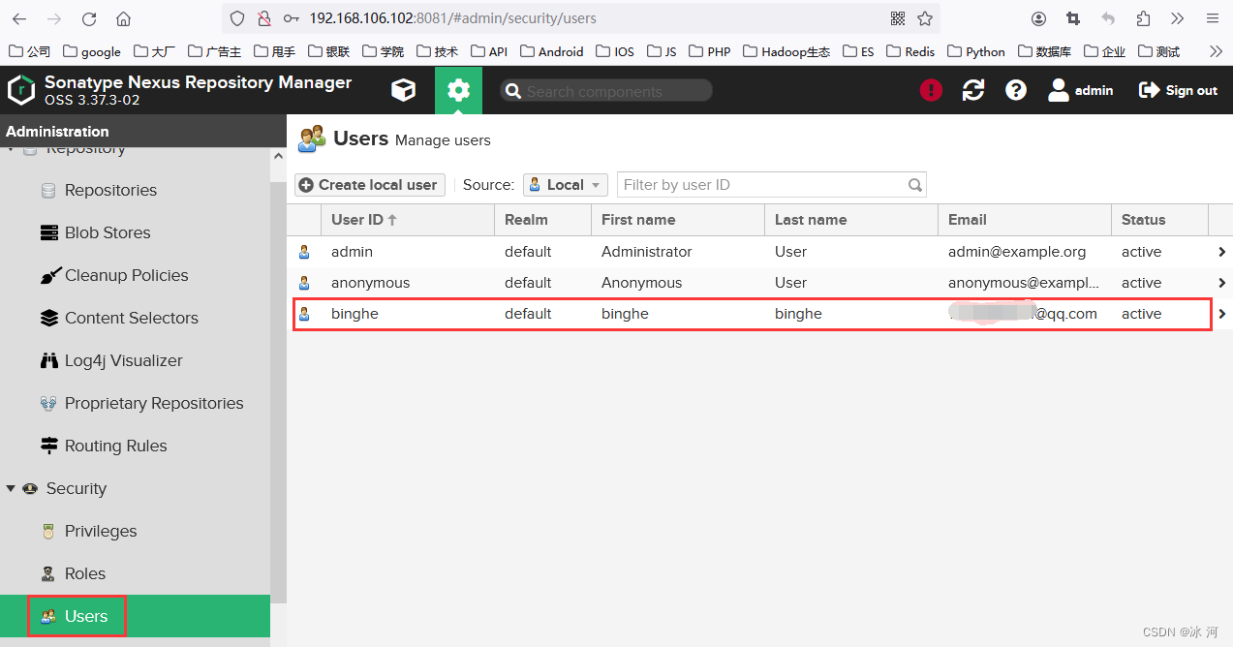Refresh the page with the refresh icon
The height and width of the screenshot is (647, 1233).
point(973,90)
